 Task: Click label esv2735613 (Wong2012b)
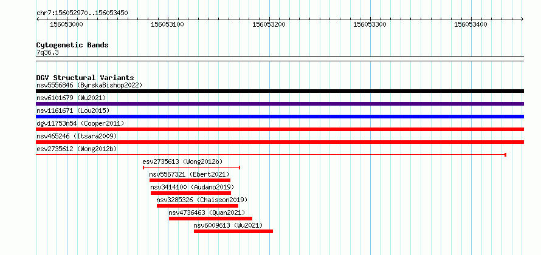[x=182, y=161]
